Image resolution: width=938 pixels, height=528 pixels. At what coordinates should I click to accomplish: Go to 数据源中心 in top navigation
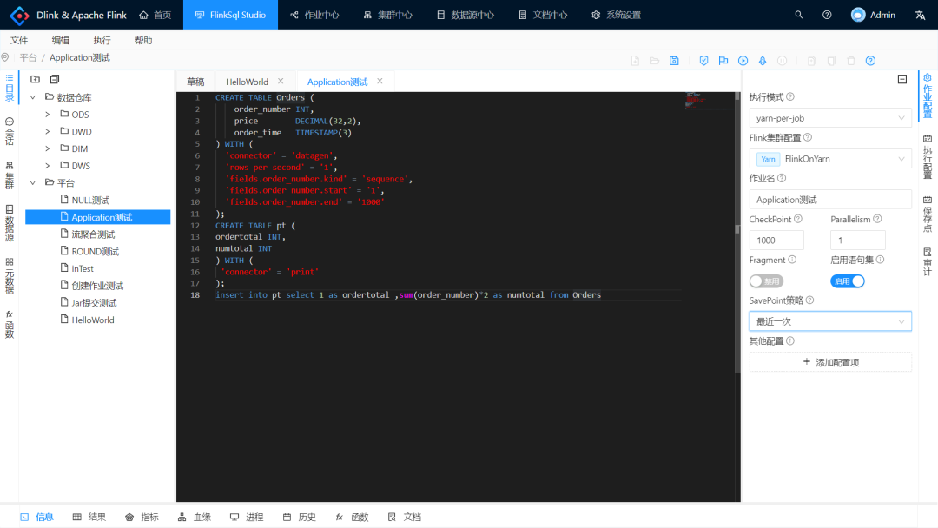click(x=466, y=15)
